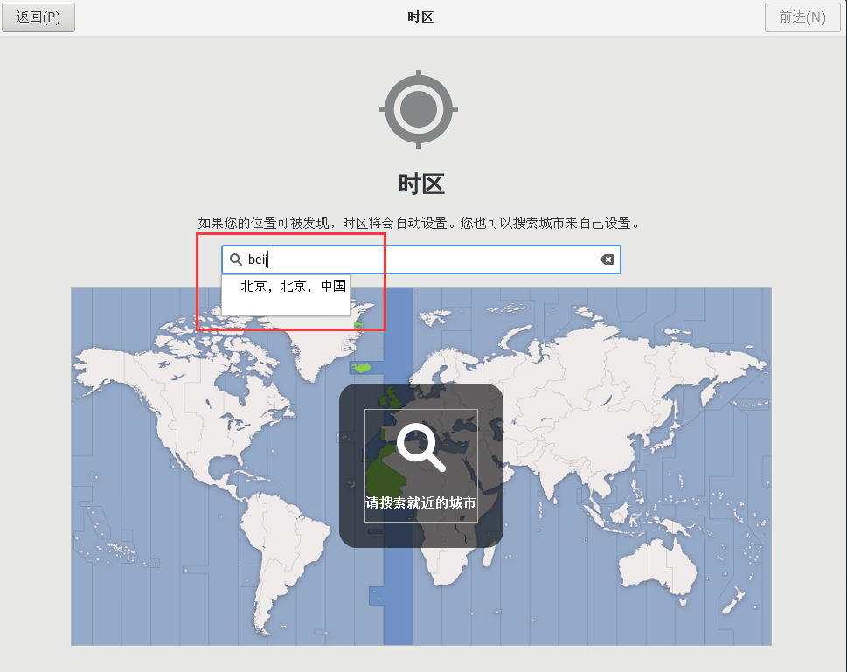
Task: Click the magnifying glass icon in the search field
Action: (233, 259)
